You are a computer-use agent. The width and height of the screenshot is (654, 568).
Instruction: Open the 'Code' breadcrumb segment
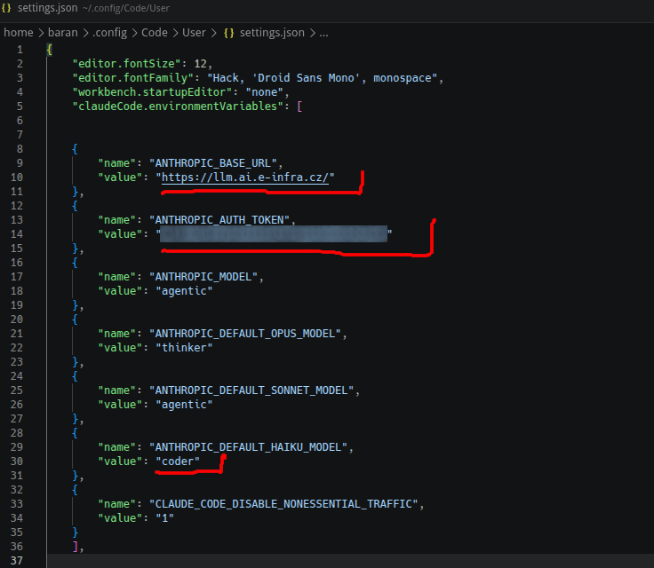point(155,33)
